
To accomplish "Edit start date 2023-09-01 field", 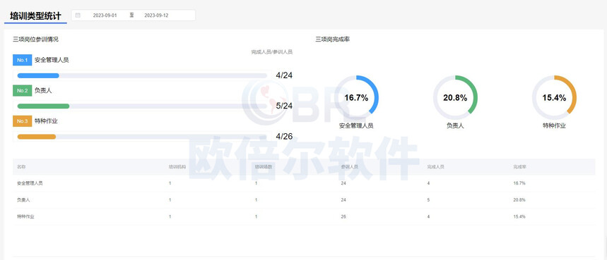I will point(105,16).
